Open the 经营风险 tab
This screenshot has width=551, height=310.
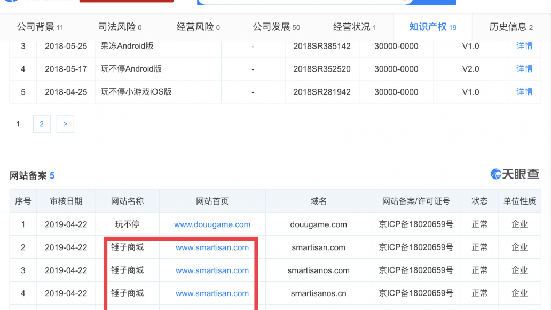(x=198, y=27)
